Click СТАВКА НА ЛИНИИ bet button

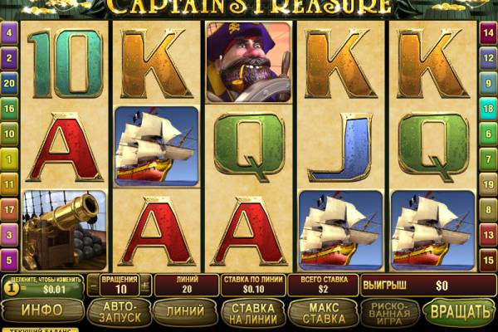coord(253,313)
